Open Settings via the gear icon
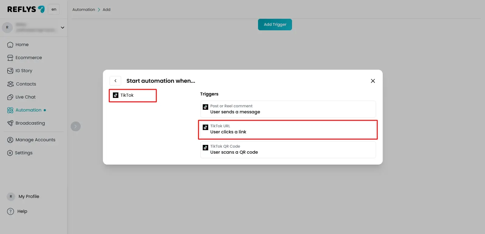The width and height of the screenshot is (485, 234). point(10,153)
